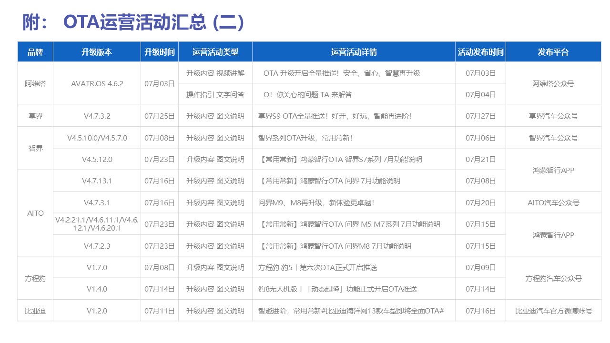
Task: Select the 升级版本 column header
Action: (x=97, y=52)
